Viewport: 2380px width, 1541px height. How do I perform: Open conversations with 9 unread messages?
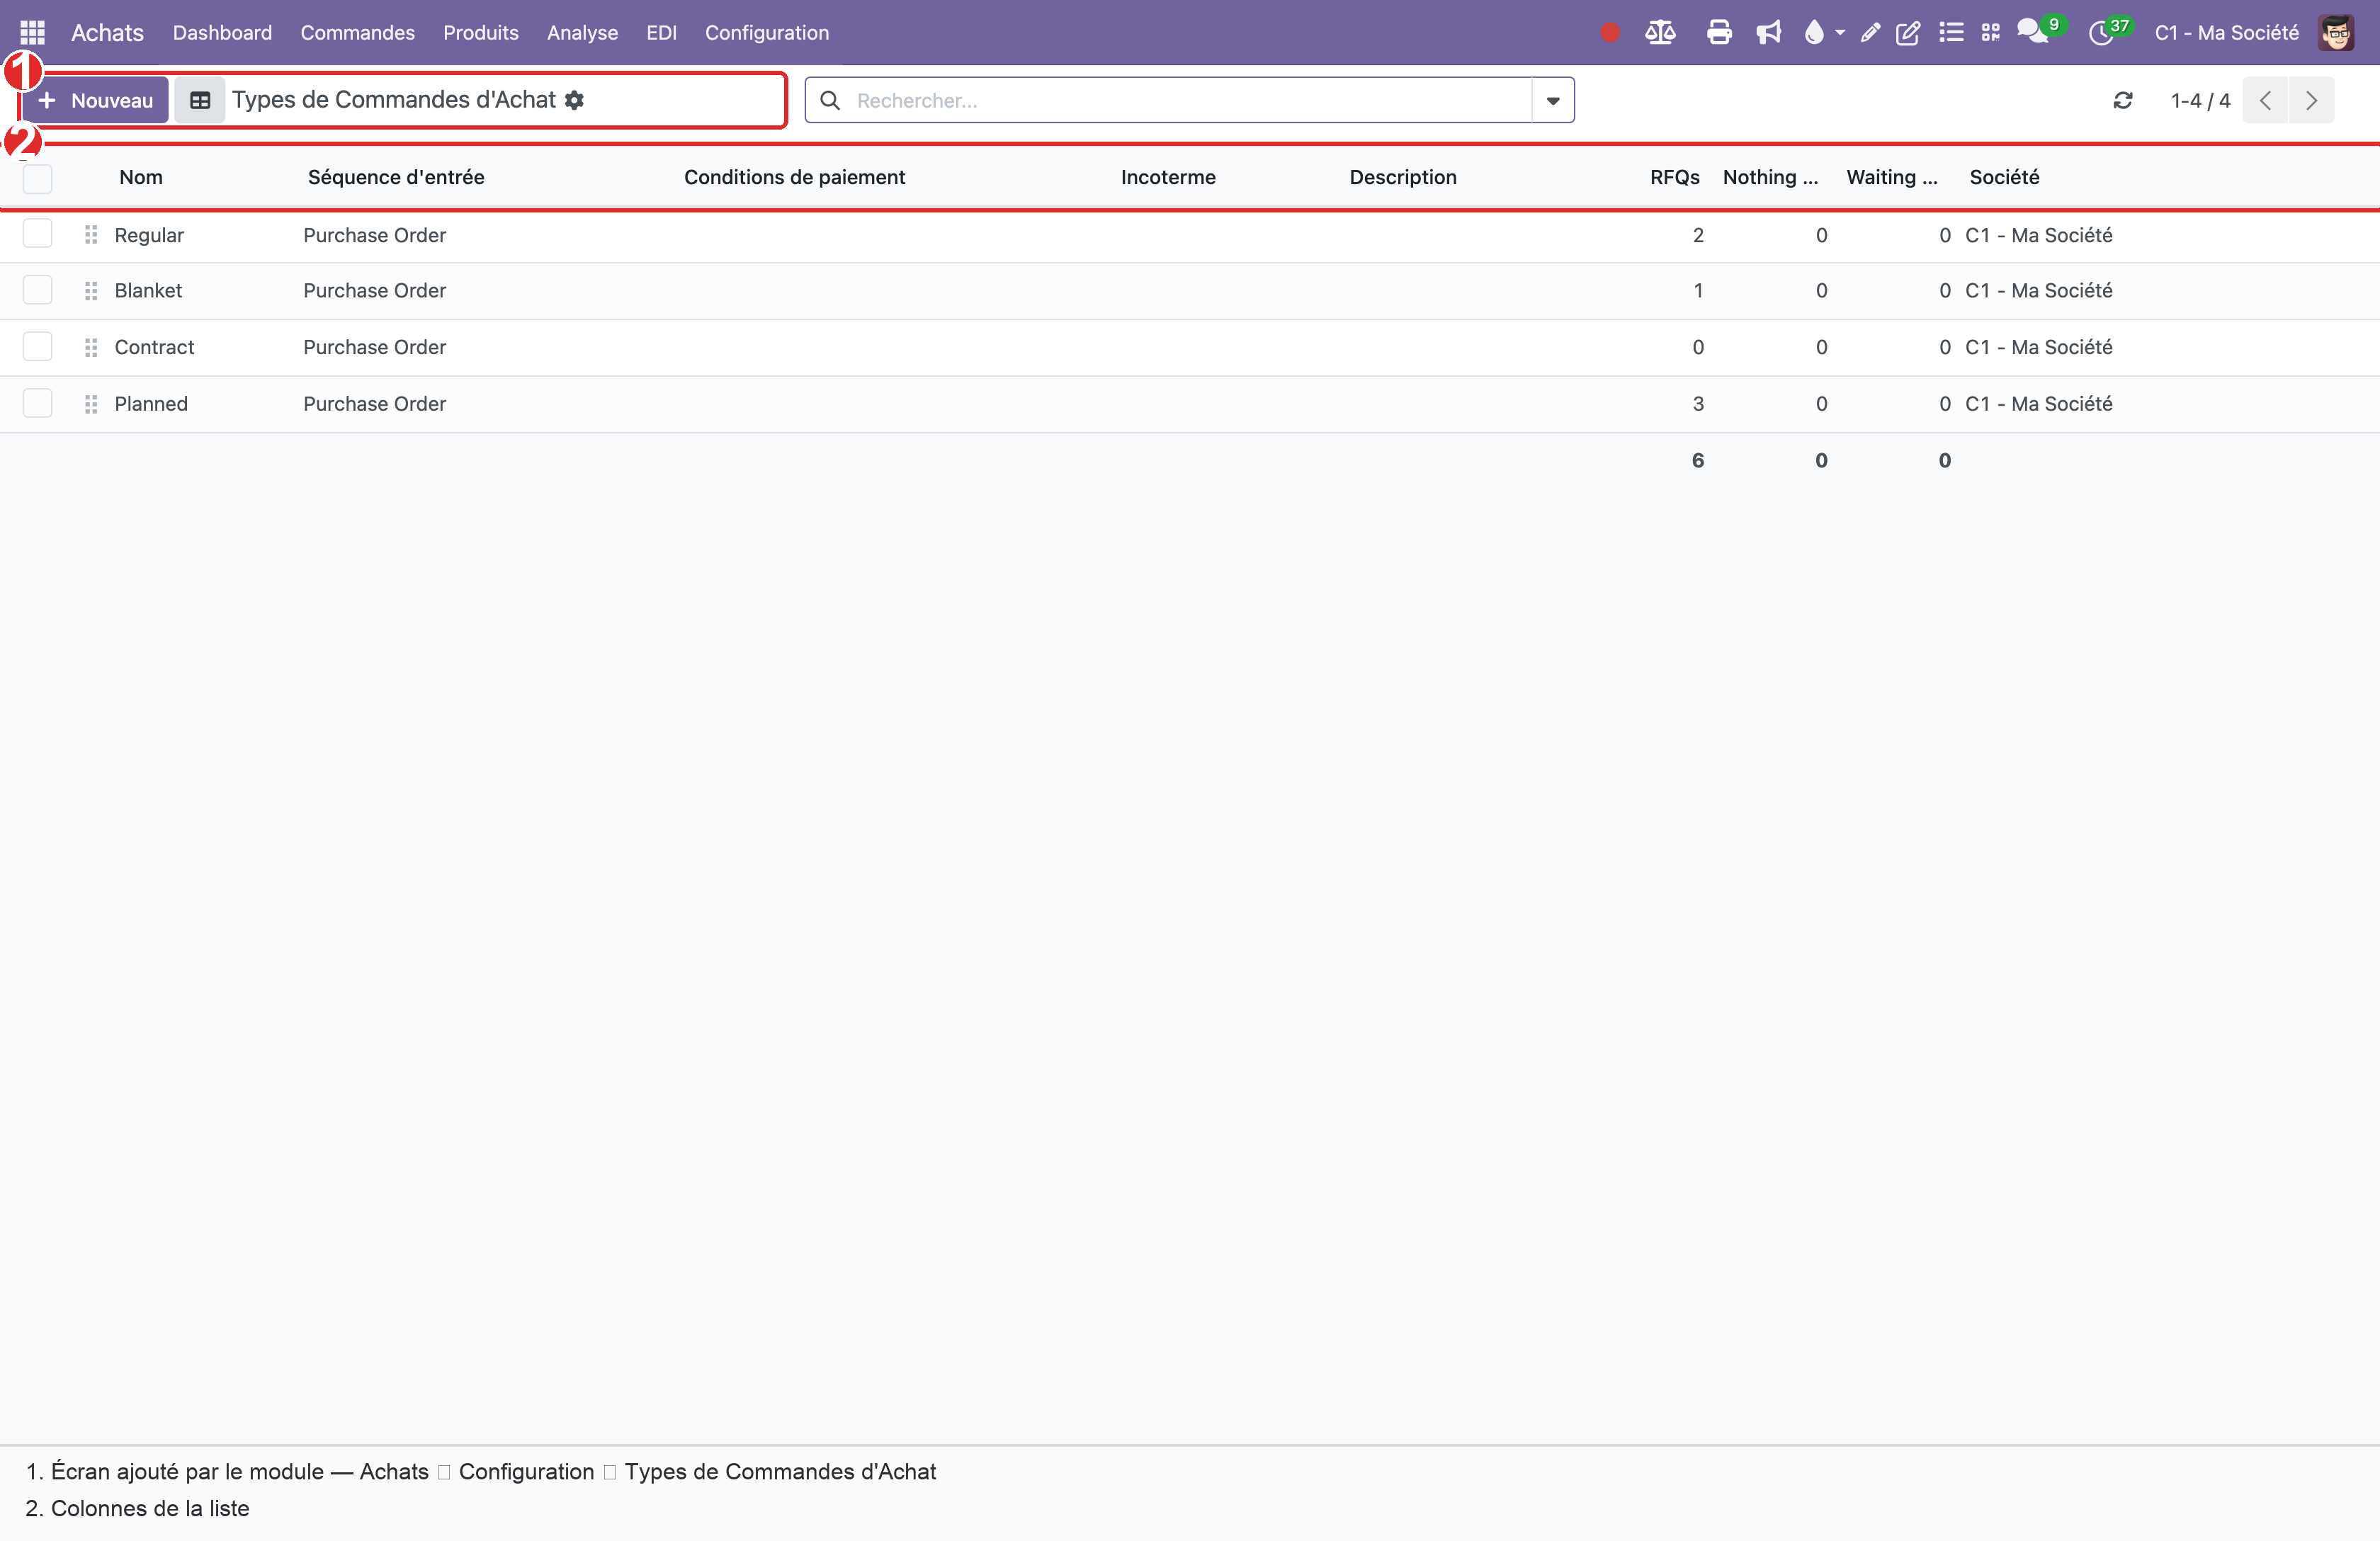[2039, 30]
